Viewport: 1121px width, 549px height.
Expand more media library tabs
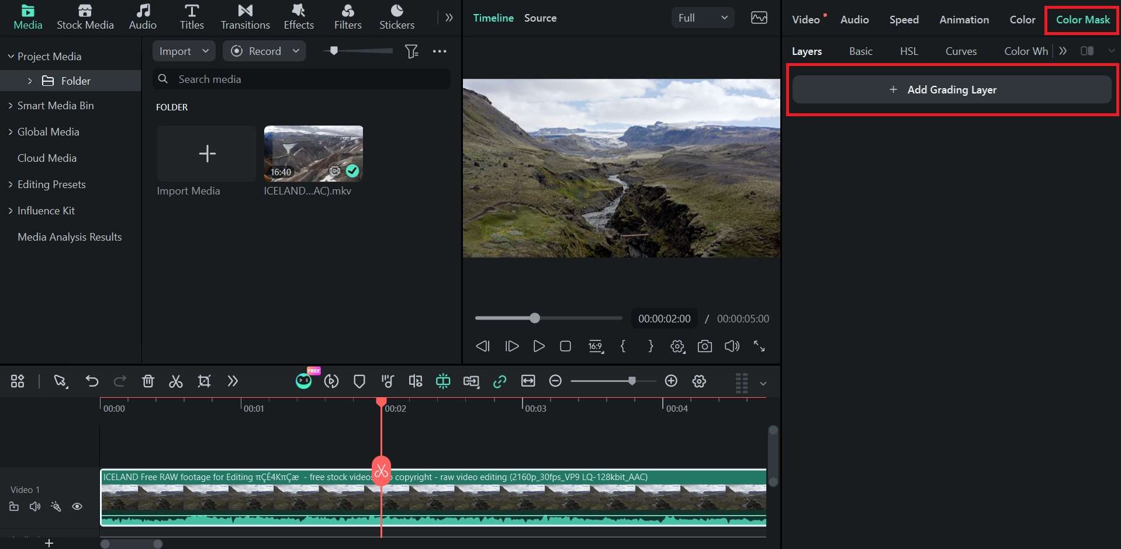click(x=449, y=18)
